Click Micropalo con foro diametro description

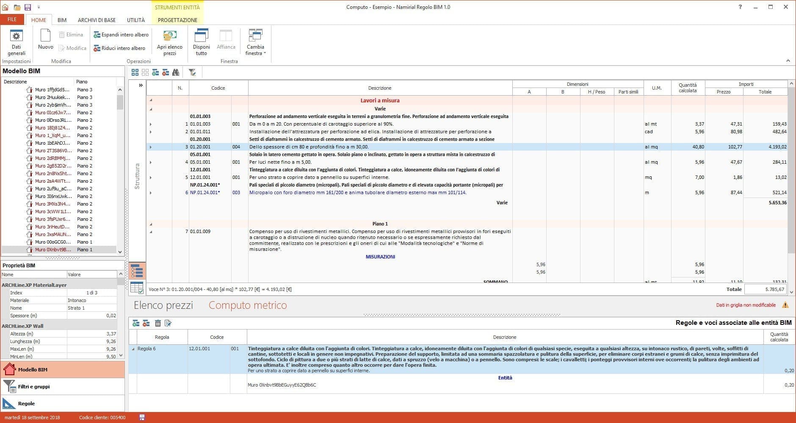click(x=358, y=192)
